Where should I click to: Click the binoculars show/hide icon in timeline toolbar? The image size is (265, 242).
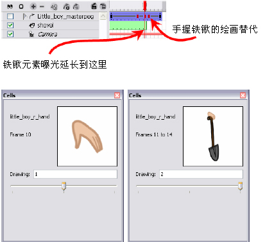pyautogui.click(x=10, y=6)
